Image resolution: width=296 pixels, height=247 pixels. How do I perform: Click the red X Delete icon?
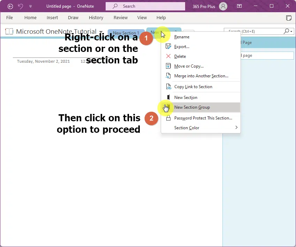168,56
